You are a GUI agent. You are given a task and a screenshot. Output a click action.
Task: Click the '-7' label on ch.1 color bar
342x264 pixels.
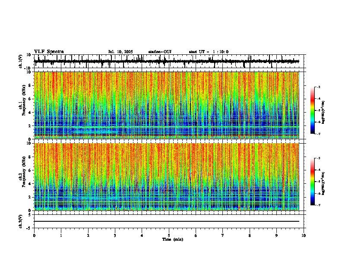pos(318,134)
